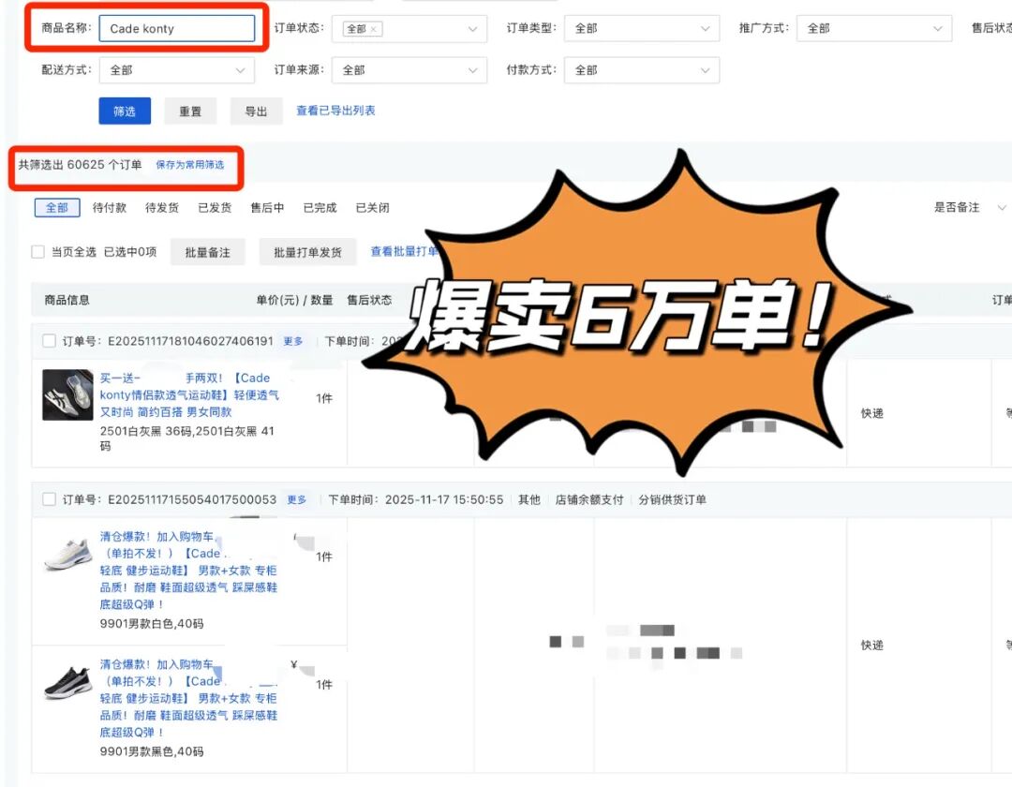Click the 重置 button
1012x787 pixels.
189,111
